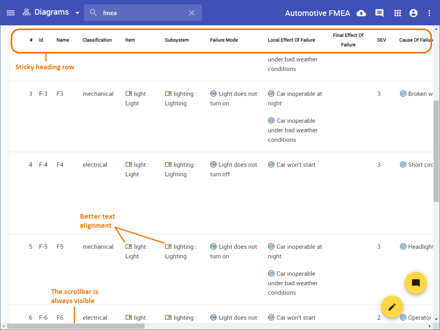This screenshot has width=440, height=330.
Task: Open the vertical three-dot more menu
Action: tap(429, 13)
